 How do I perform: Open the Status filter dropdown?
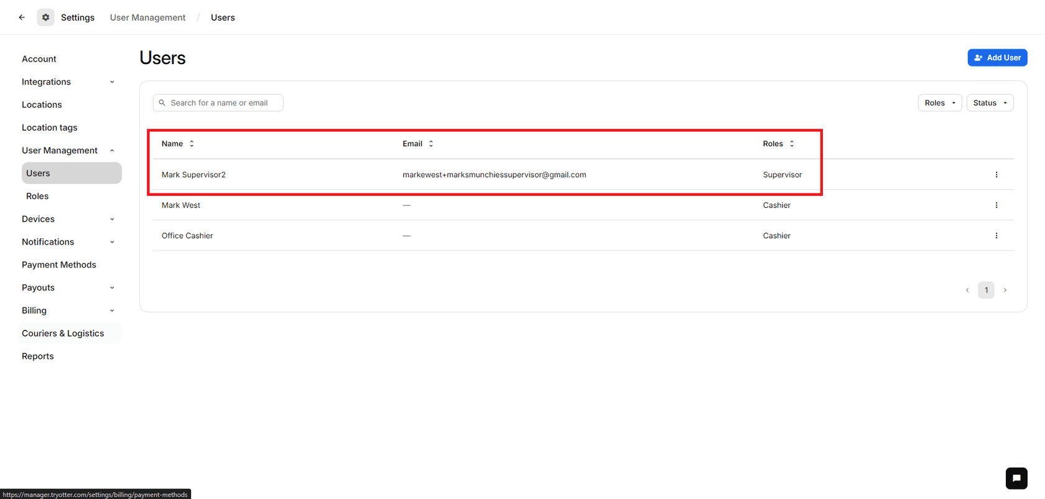tap(990, 103)
